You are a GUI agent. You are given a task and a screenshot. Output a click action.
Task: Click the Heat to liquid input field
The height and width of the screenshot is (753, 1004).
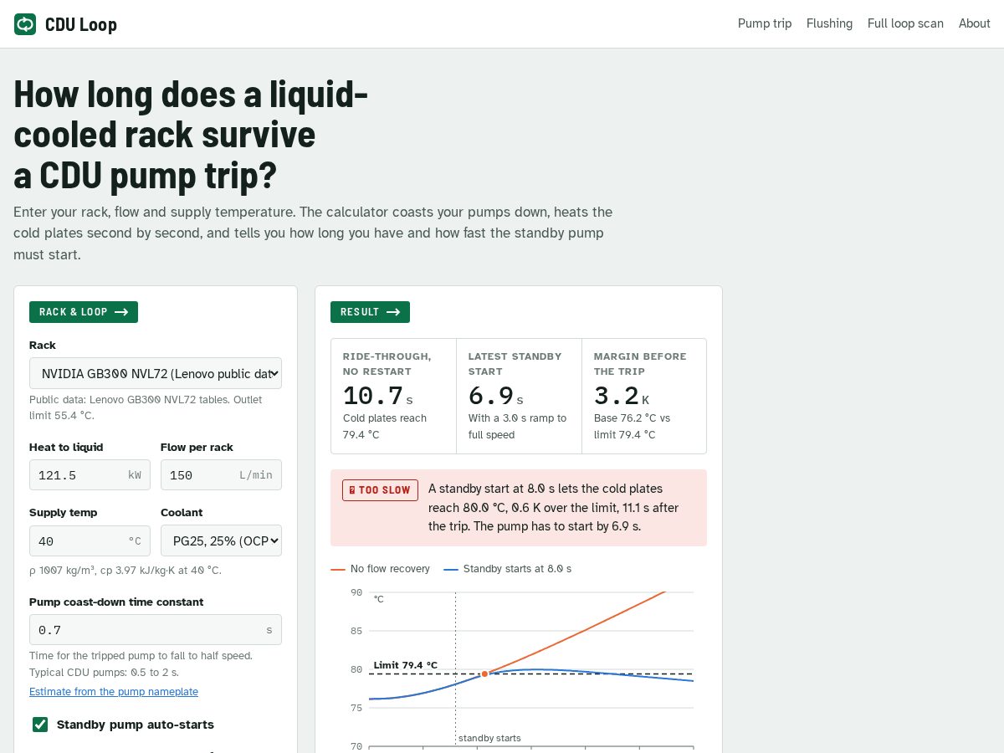(x=90, y=475)
